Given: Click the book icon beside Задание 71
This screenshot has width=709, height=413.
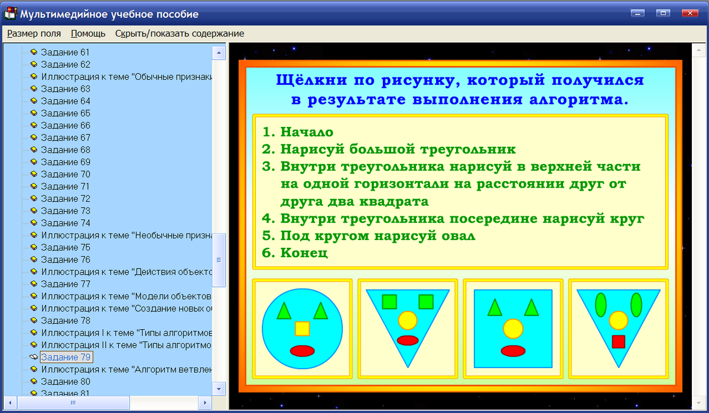Looking at the screenshot, I should point(34,186).
